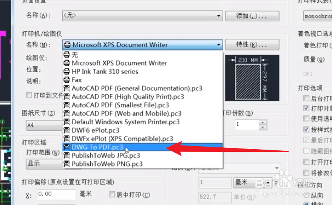This screenshot has height=205, width=332.
Task: Select the 无 (none) printer option
Action: [x=142, y=55]
